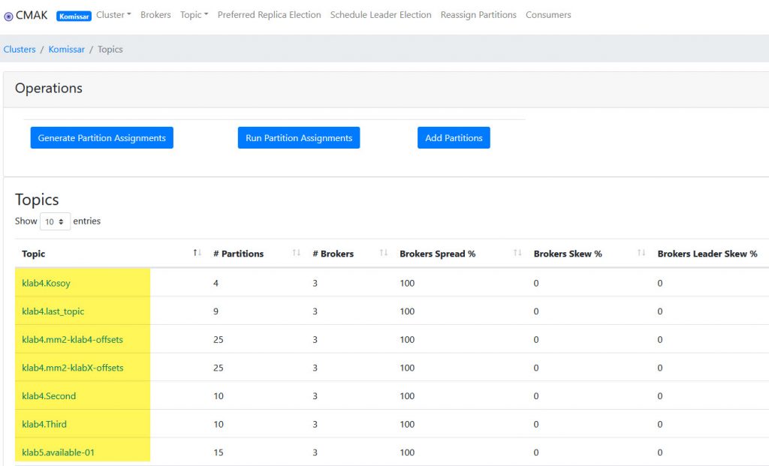Screen dimensions: 769x466
Task: Open the klab4.Kosoy topic link
Action: coord(47,284)
